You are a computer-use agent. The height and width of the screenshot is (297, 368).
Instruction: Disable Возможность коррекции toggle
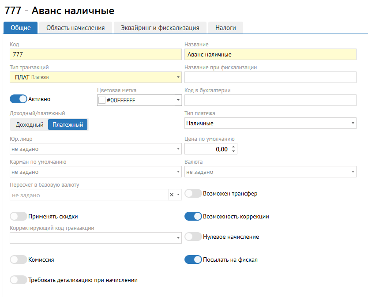[193, 216]
